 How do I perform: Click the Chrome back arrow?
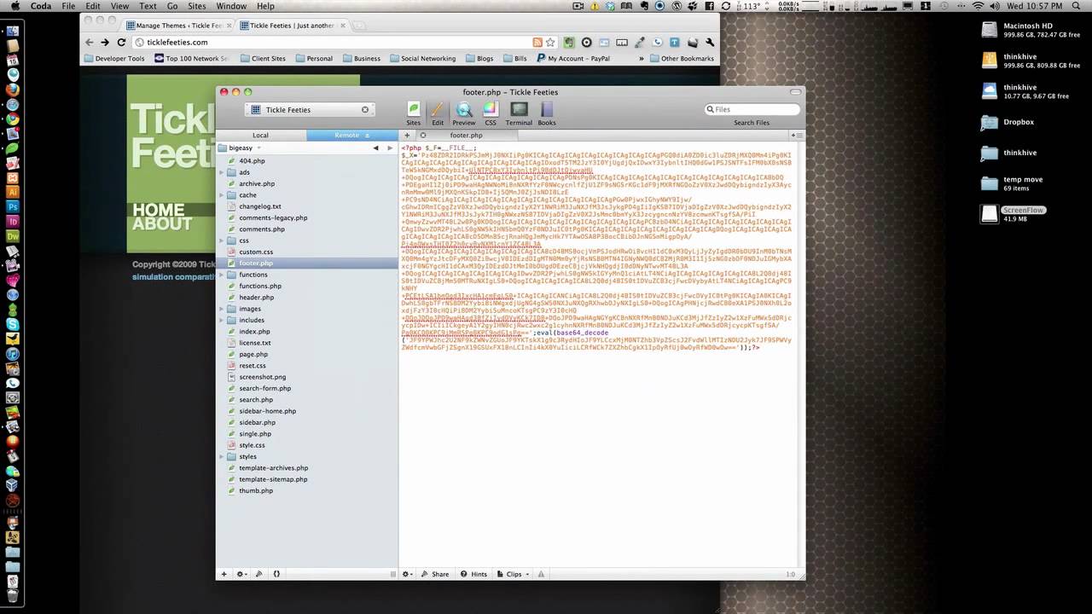[89, 42]
